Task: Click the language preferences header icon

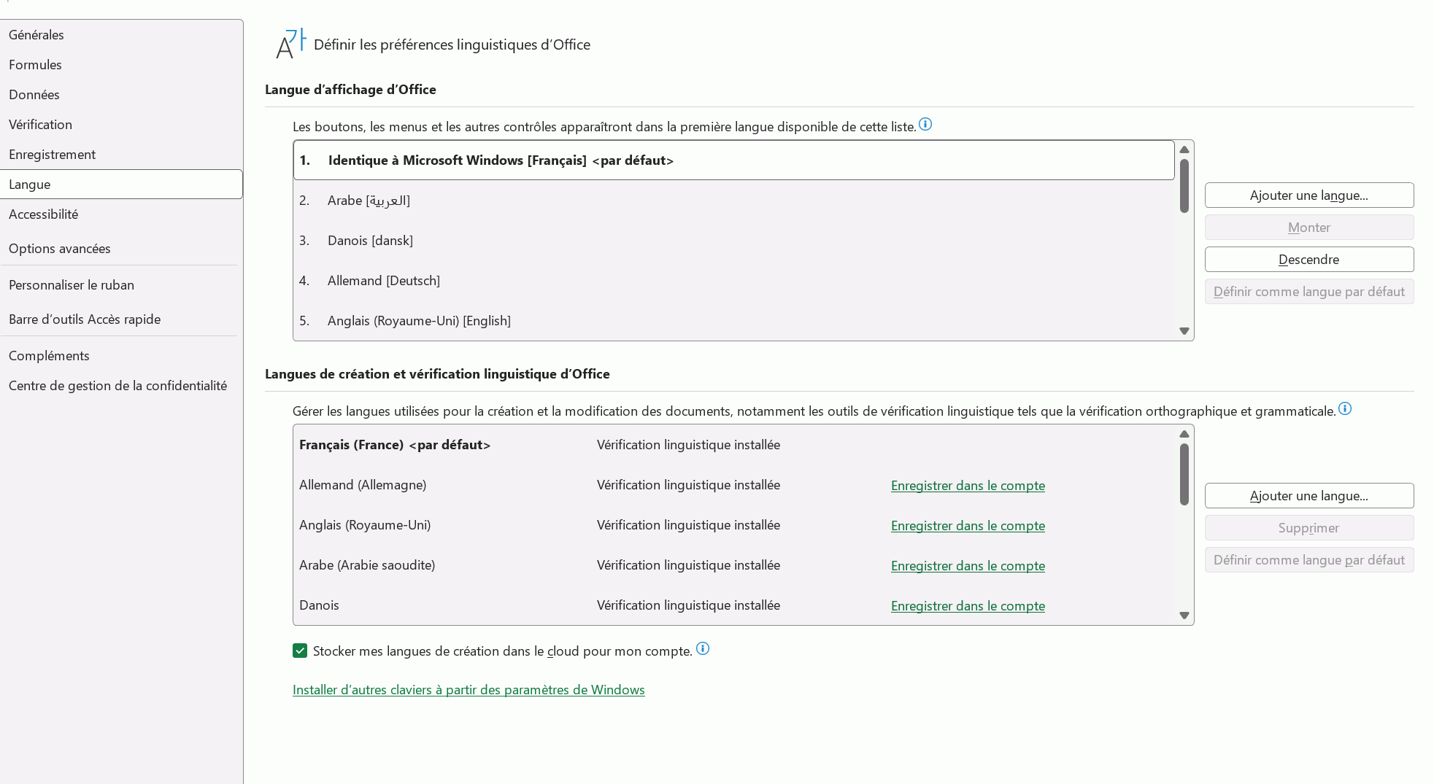Action: click(x=291, y=43)
